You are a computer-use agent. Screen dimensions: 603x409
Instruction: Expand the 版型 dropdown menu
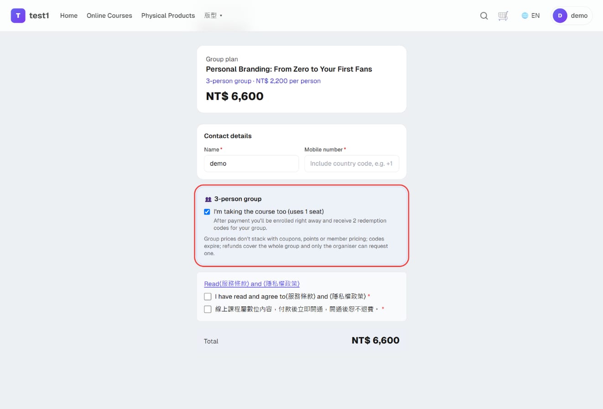(213, 16)
